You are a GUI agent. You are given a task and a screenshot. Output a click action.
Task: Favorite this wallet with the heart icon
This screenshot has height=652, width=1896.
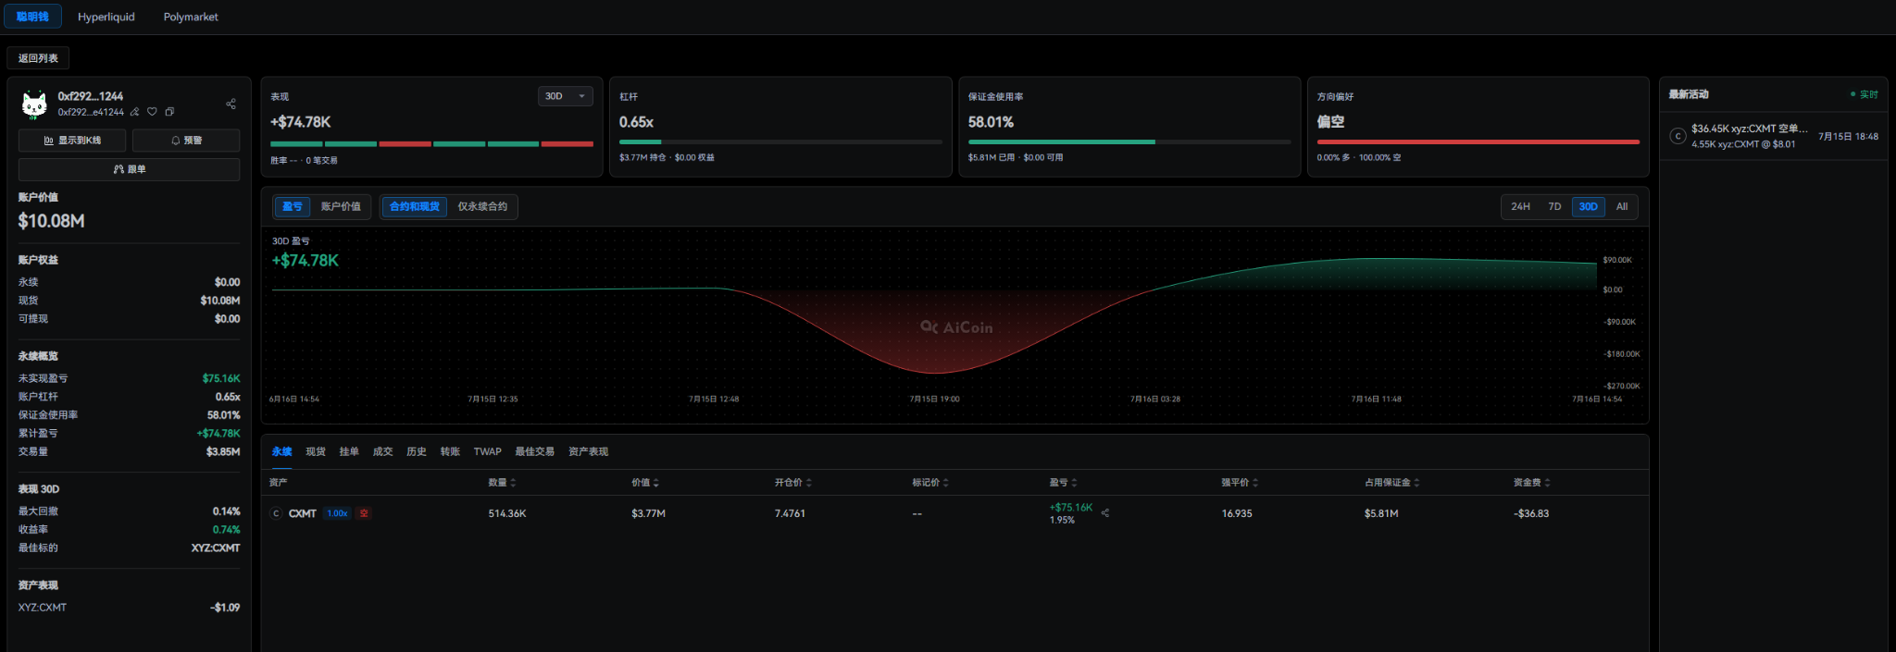point(152,112)
